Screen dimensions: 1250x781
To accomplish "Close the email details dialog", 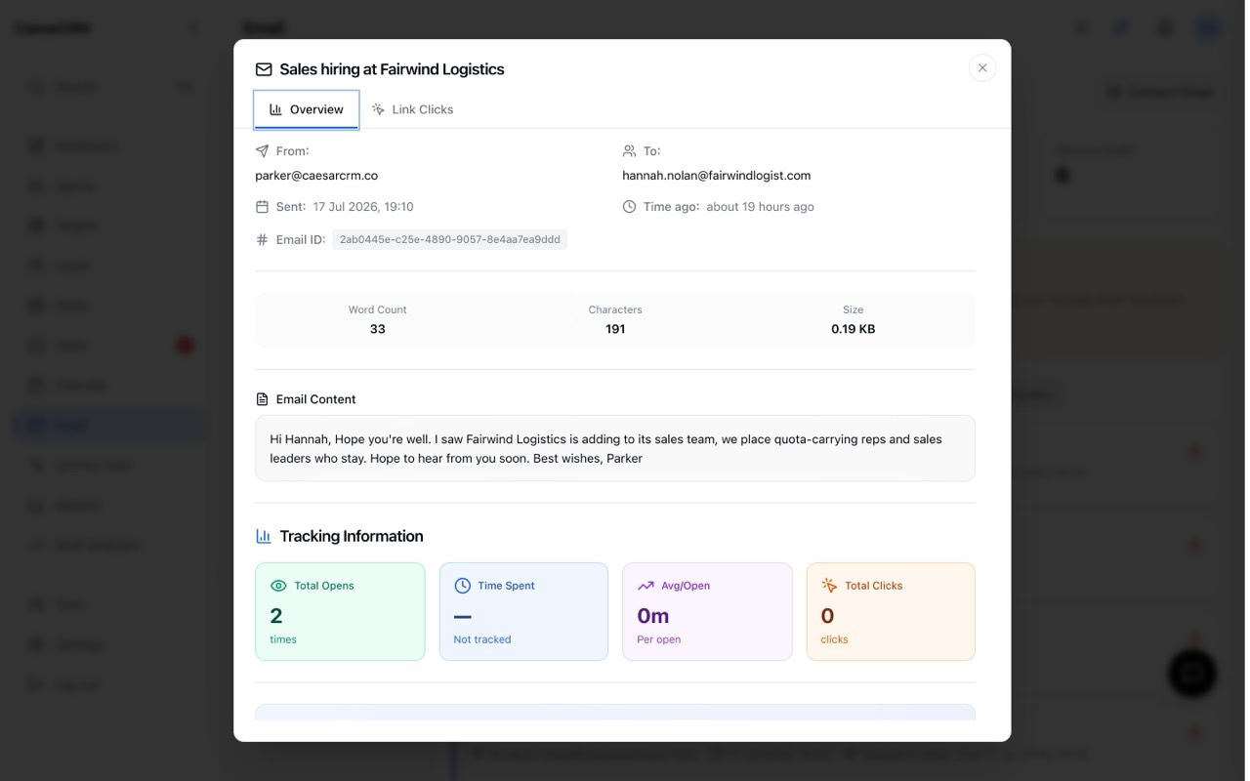I will [982, 67].
